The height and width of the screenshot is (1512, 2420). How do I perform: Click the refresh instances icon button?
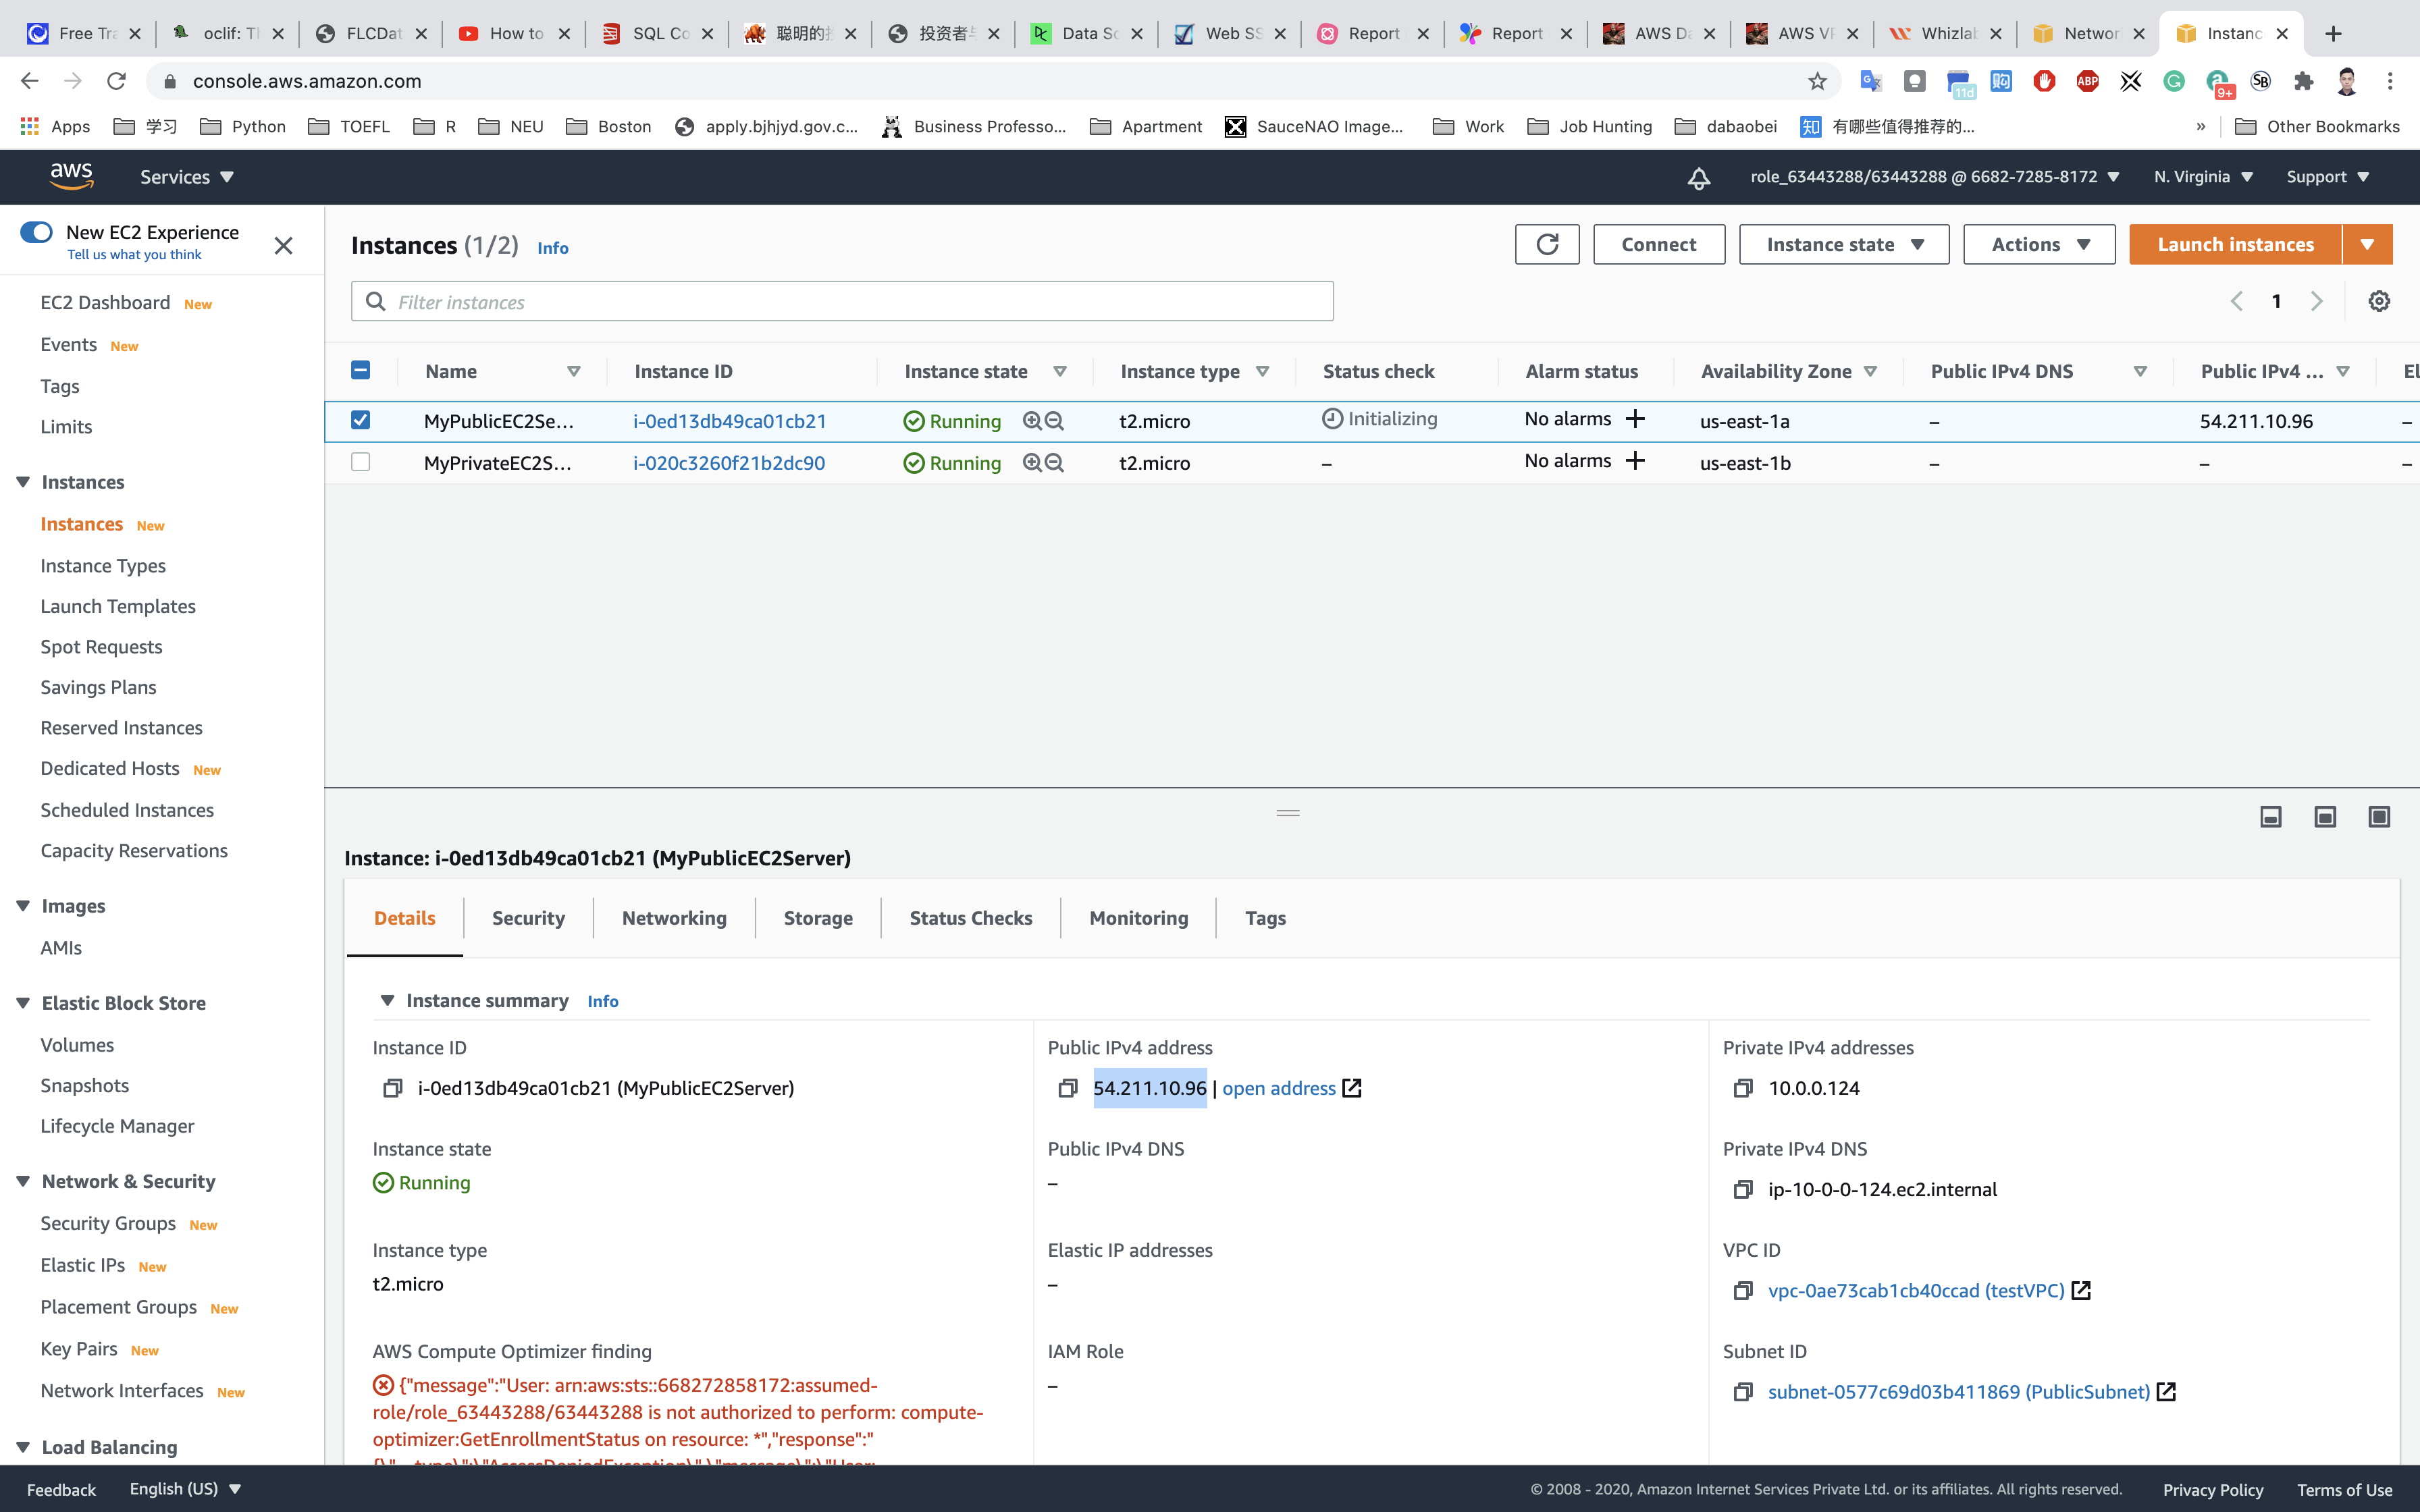[1546, 244]
